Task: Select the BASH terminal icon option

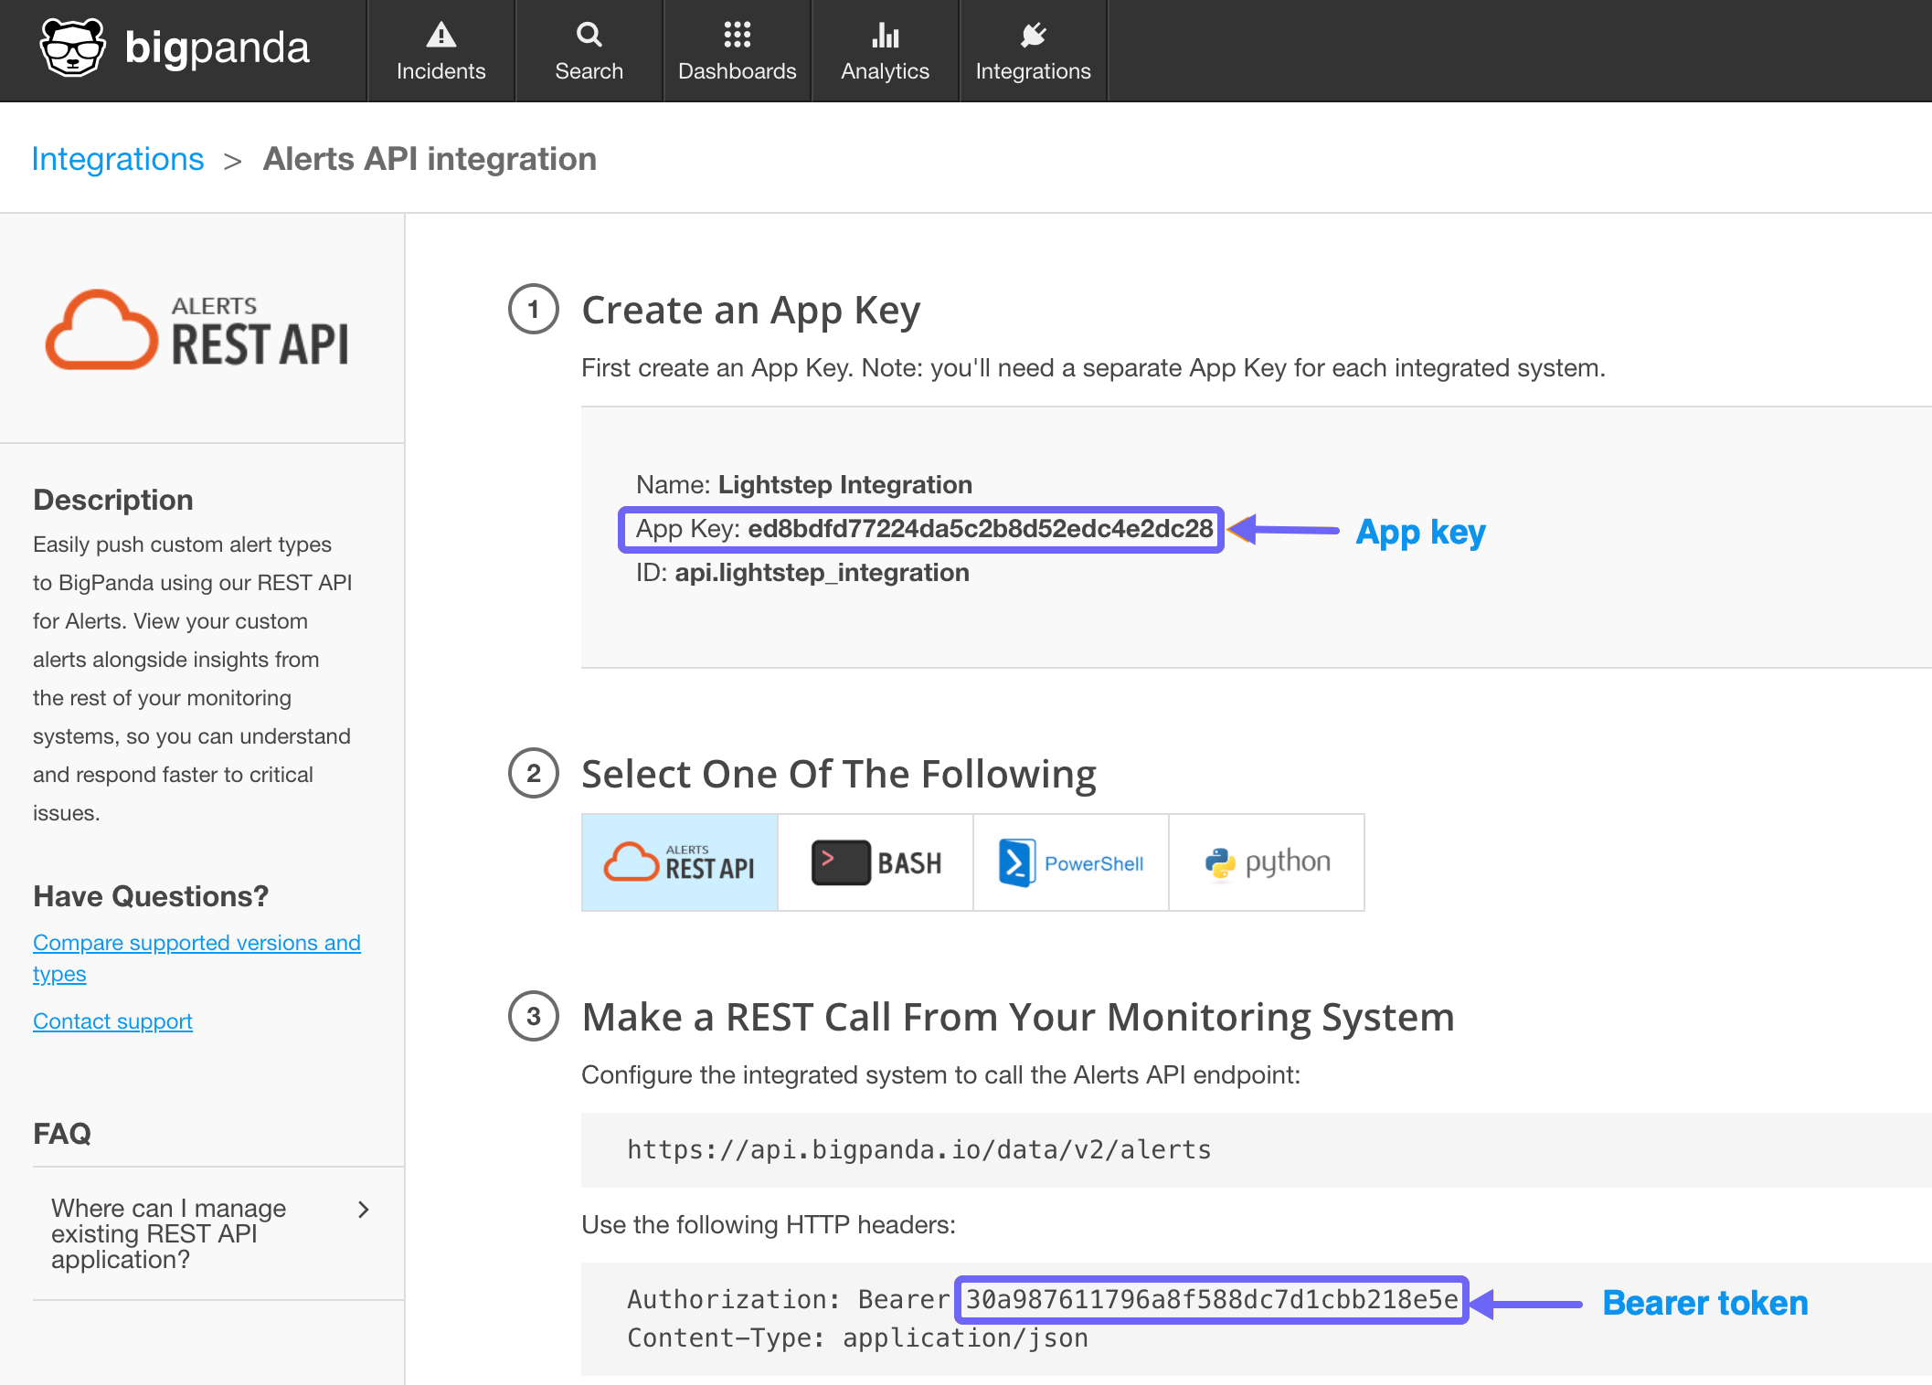Action: click(875, 862)
